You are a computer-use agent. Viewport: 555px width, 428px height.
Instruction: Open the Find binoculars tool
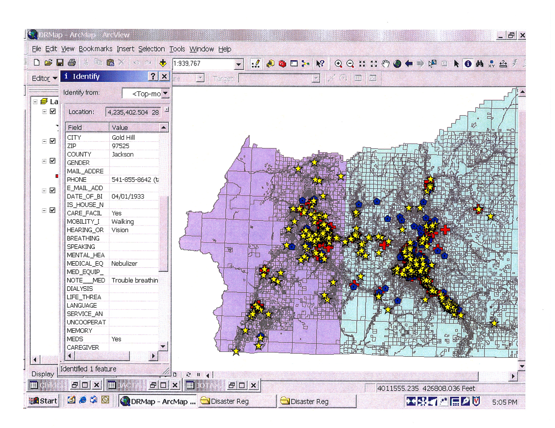[x=480, y=64]
